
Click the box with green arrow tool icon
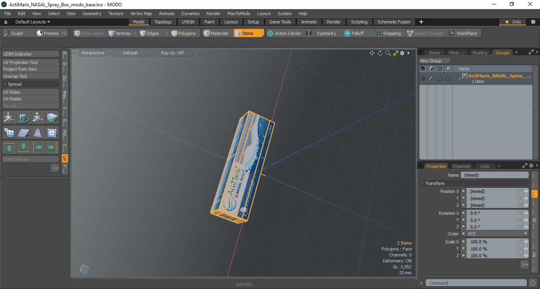coord(52,118)
